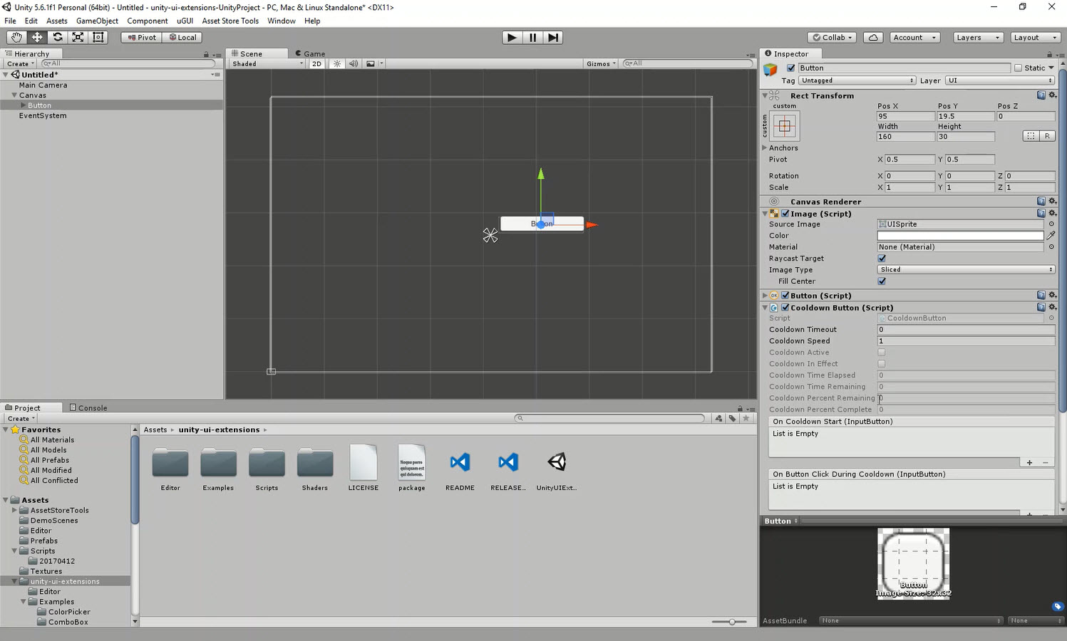Select the Rect Transform tool

pos(98,37)
